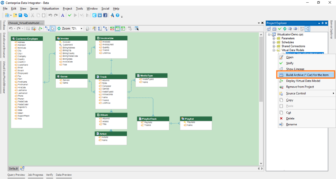
Task: Click the green refresh icon in Project Explorer
Action: [x=285, y=29]
